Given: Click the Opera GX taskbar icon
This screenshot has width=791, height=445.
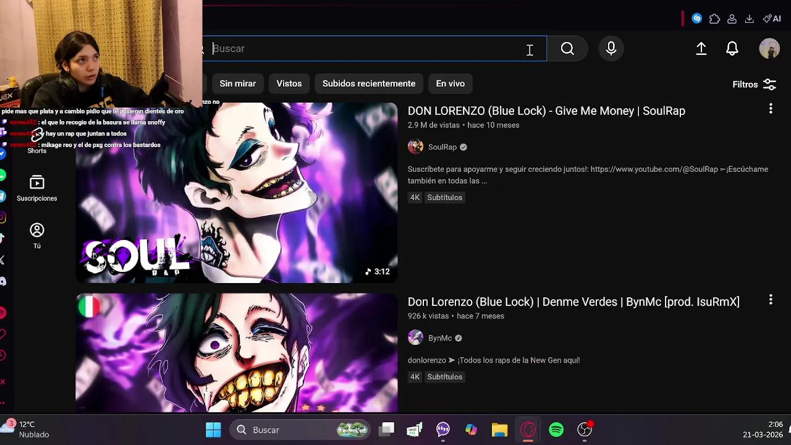Looking at the screenshot, I should pos(528,430).
